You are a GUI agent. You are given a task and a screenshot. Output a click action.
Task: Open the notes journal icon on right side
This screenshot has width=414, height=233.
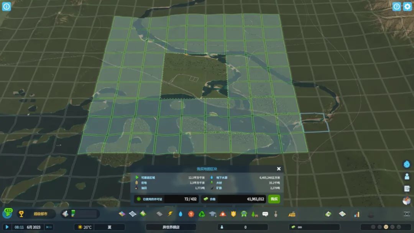(407, 189)
